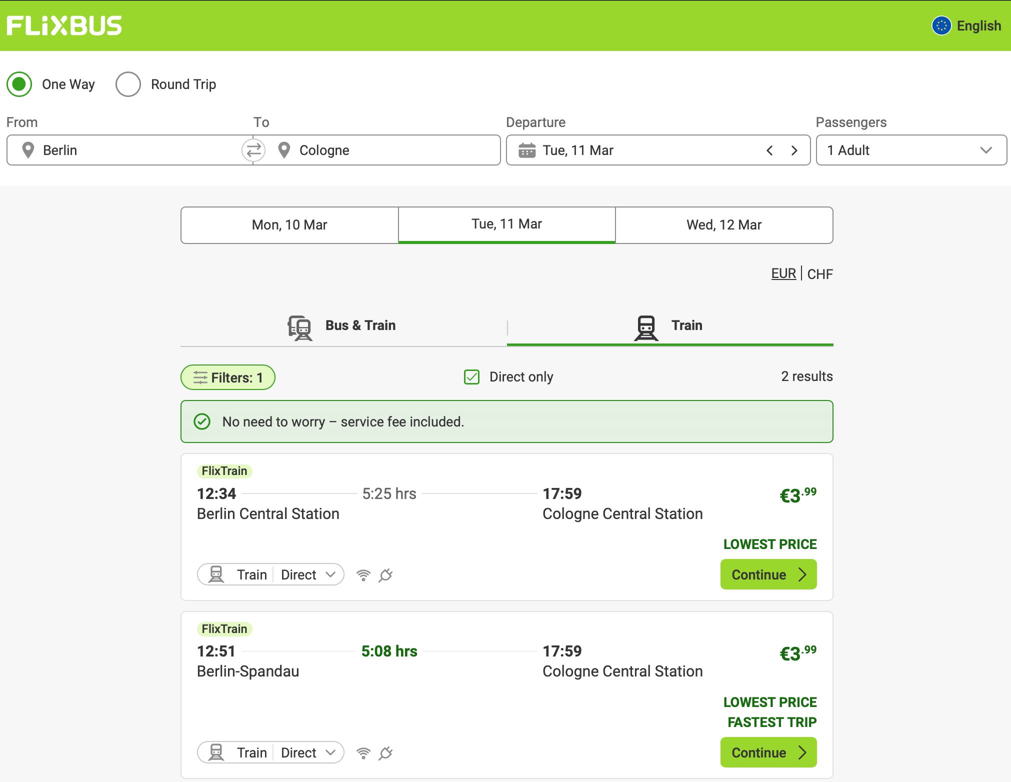This screenshot has height=782, width=1011.
Task: Select the Tue, 11 Mar date tab
Action: [506, 225]
